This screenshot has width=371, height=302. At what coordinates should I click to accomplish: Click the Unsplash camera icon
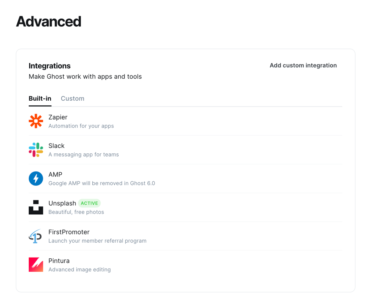pyautogui.click(x=36, y=207)
